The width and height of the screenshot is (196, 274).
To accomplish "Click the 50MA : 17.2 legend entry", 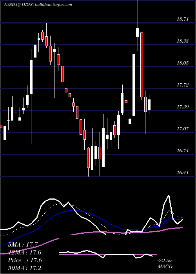I will pyautogui.click(x=24, y=268).
